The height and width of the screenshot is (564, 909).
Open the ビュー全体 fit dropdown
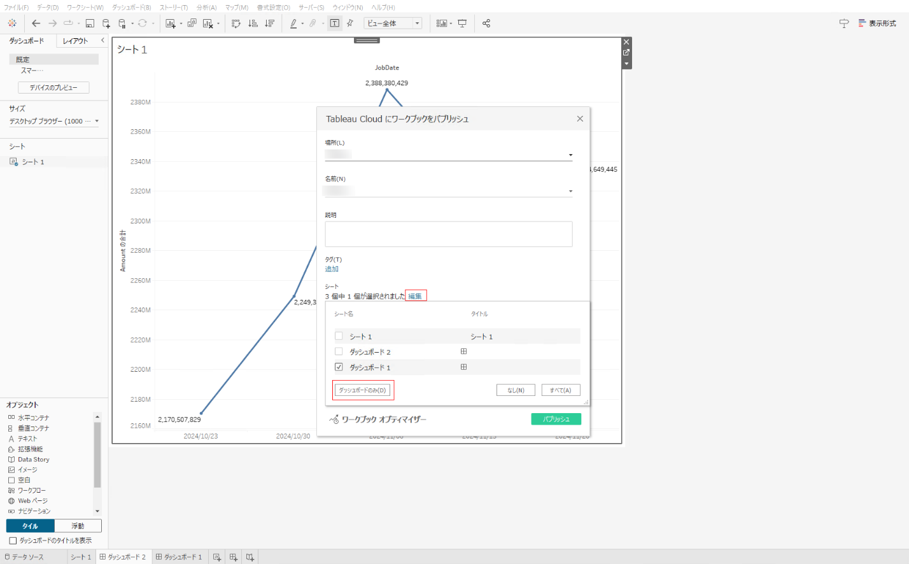pos(393,24)
